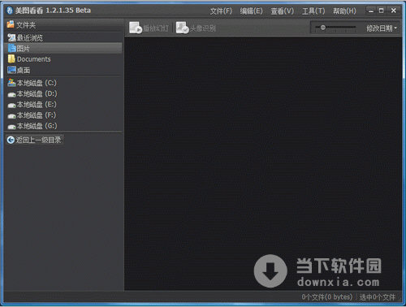
Task: Maximize the 美图看看 window
Action: (382, 11)
